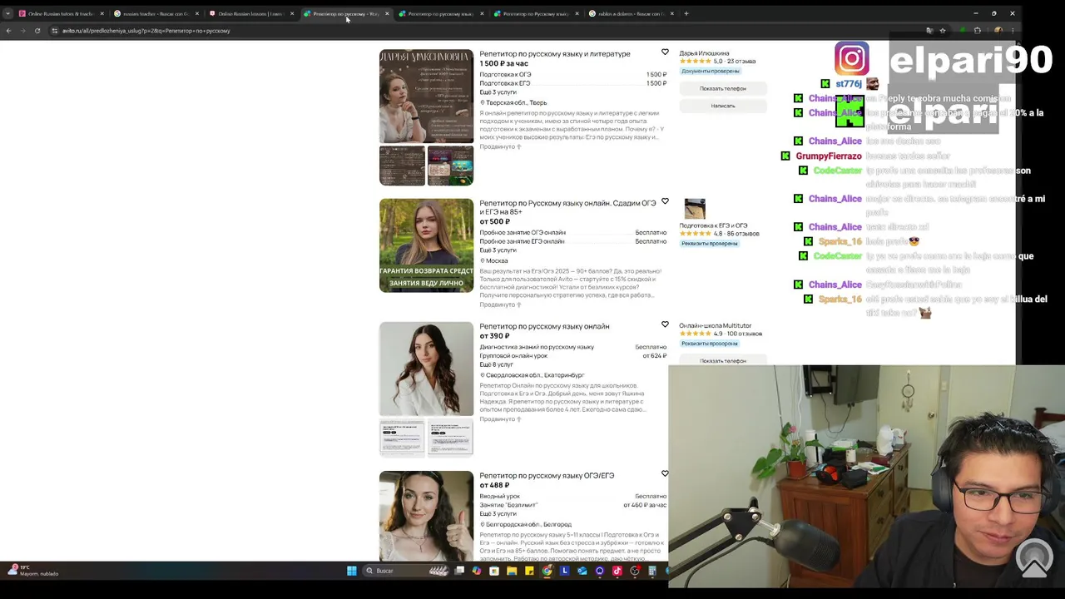
Task: Open Windows Start menu
Action: click(352, 571)
